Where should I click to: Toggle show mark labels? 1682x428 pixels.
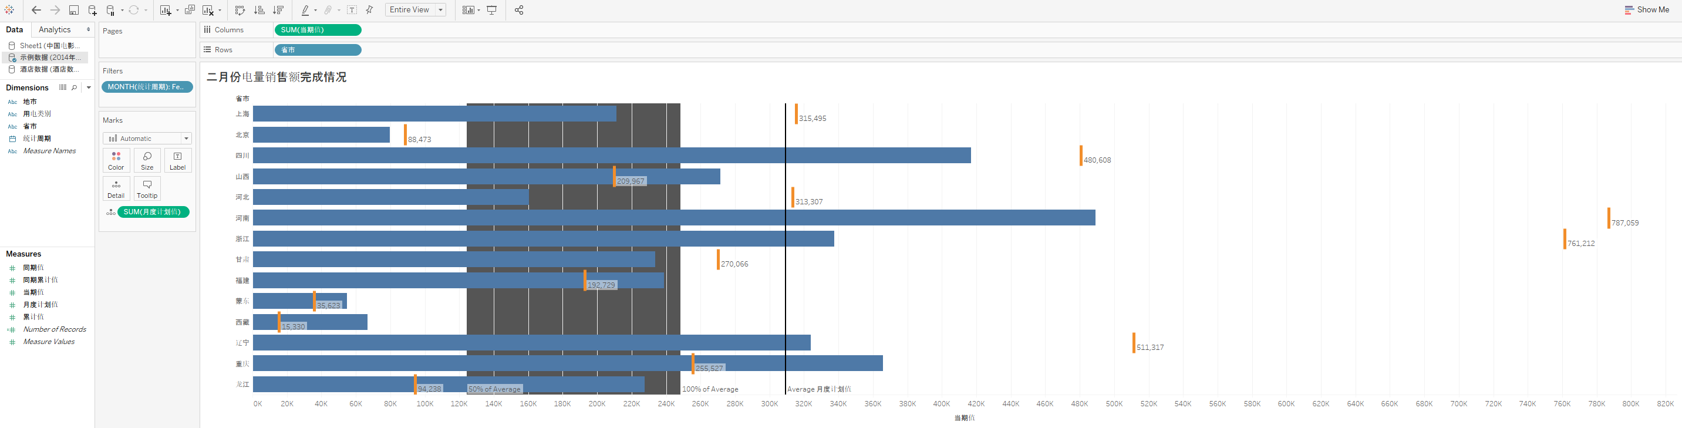[352, 10]
